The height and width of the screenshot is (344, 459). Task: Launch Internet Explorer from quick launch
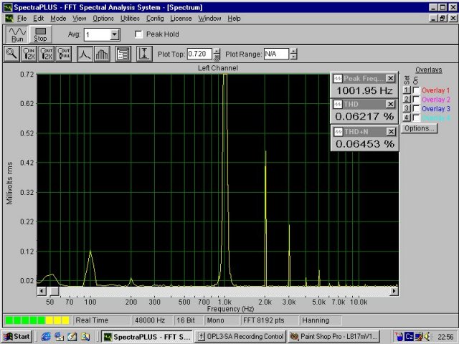(x=46, y=337)
